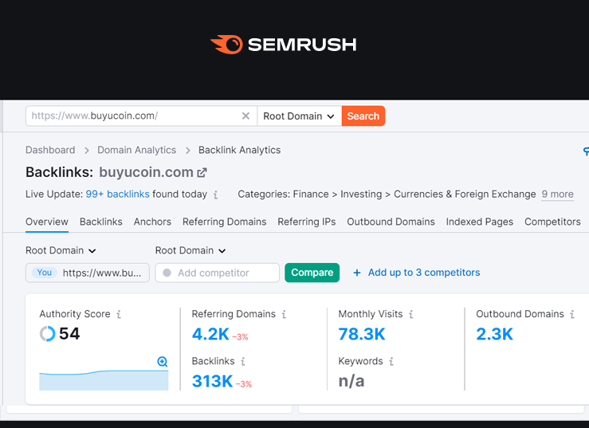Open the Indexed Pages tab
The width and height of the screenshot is (589, 428).
point(480,222)
